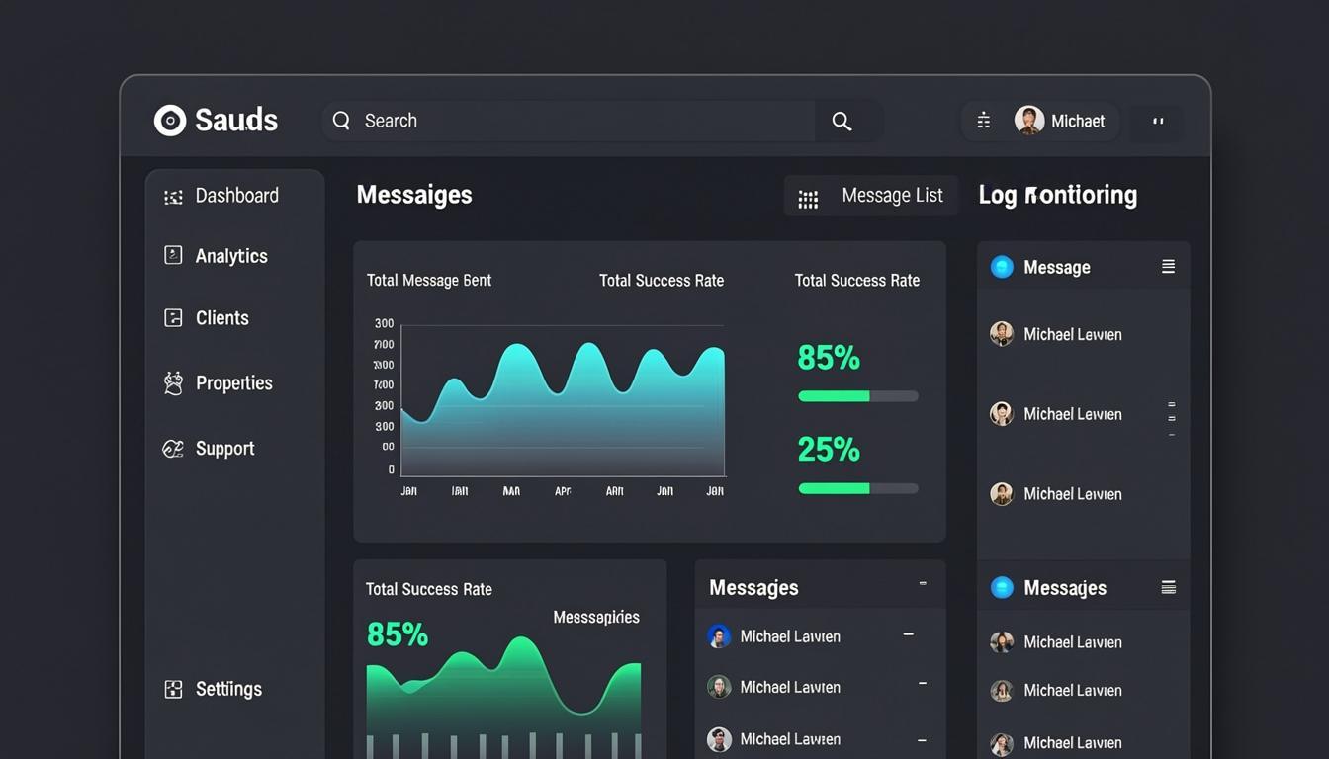
Task: Click the progress bar under 25%
Action: [x=858, y=488]
